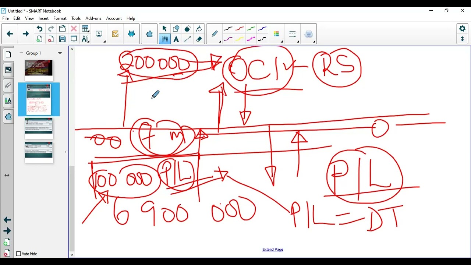Viewport: 471px width, 265px height.
Task: Select page 3 thumbnail
Action: point(39,129)
